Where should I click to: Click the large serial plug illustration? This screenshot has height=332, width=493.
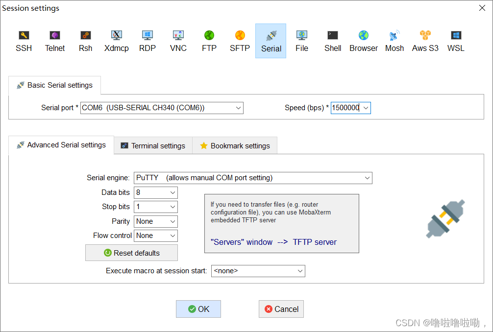click(445, 219)
